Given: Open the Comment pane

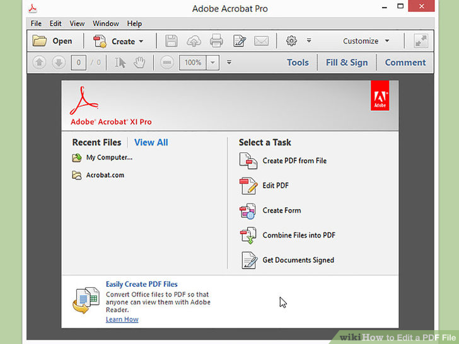Looking at the screenshot, I should coord(405,62).
